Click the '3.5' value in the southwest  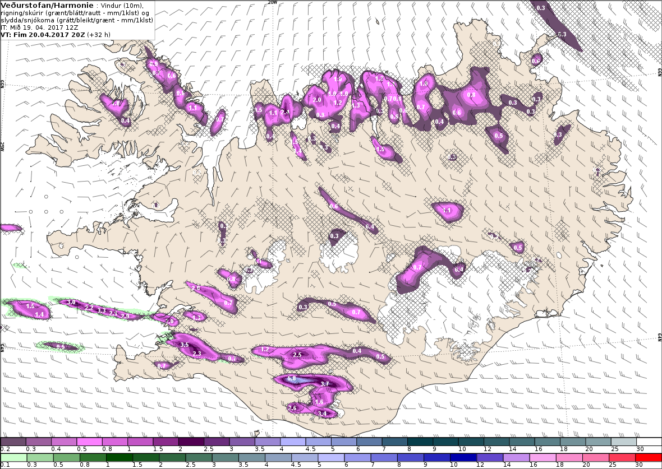[185, 345]
